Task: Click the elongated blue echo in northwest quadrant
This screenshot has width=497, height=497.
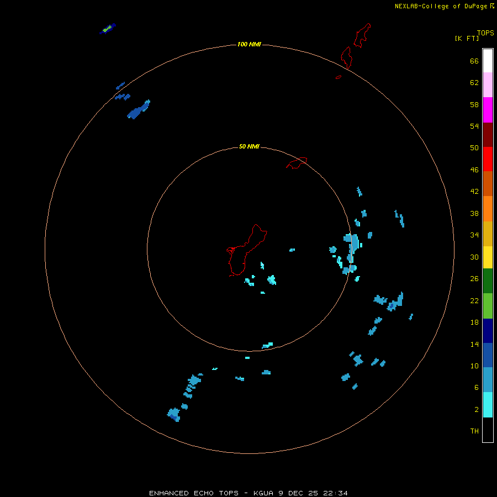Action: point(139,110)
